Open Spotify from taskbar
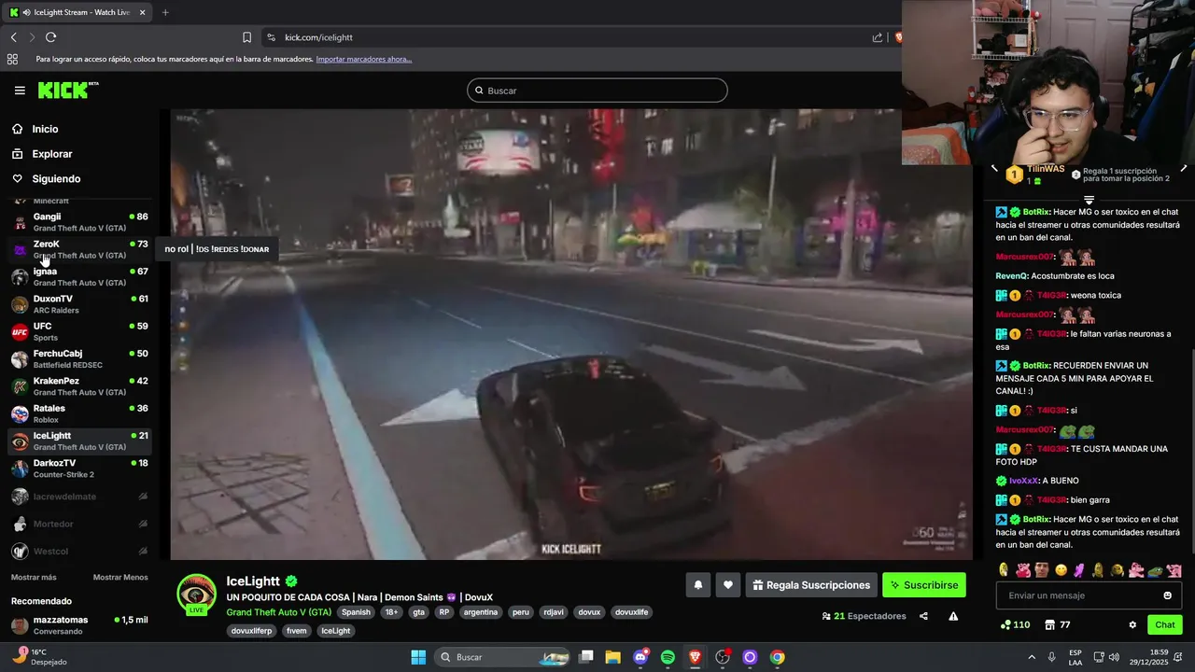Screen dimensions: 1195x672 (x=668, y=657)
